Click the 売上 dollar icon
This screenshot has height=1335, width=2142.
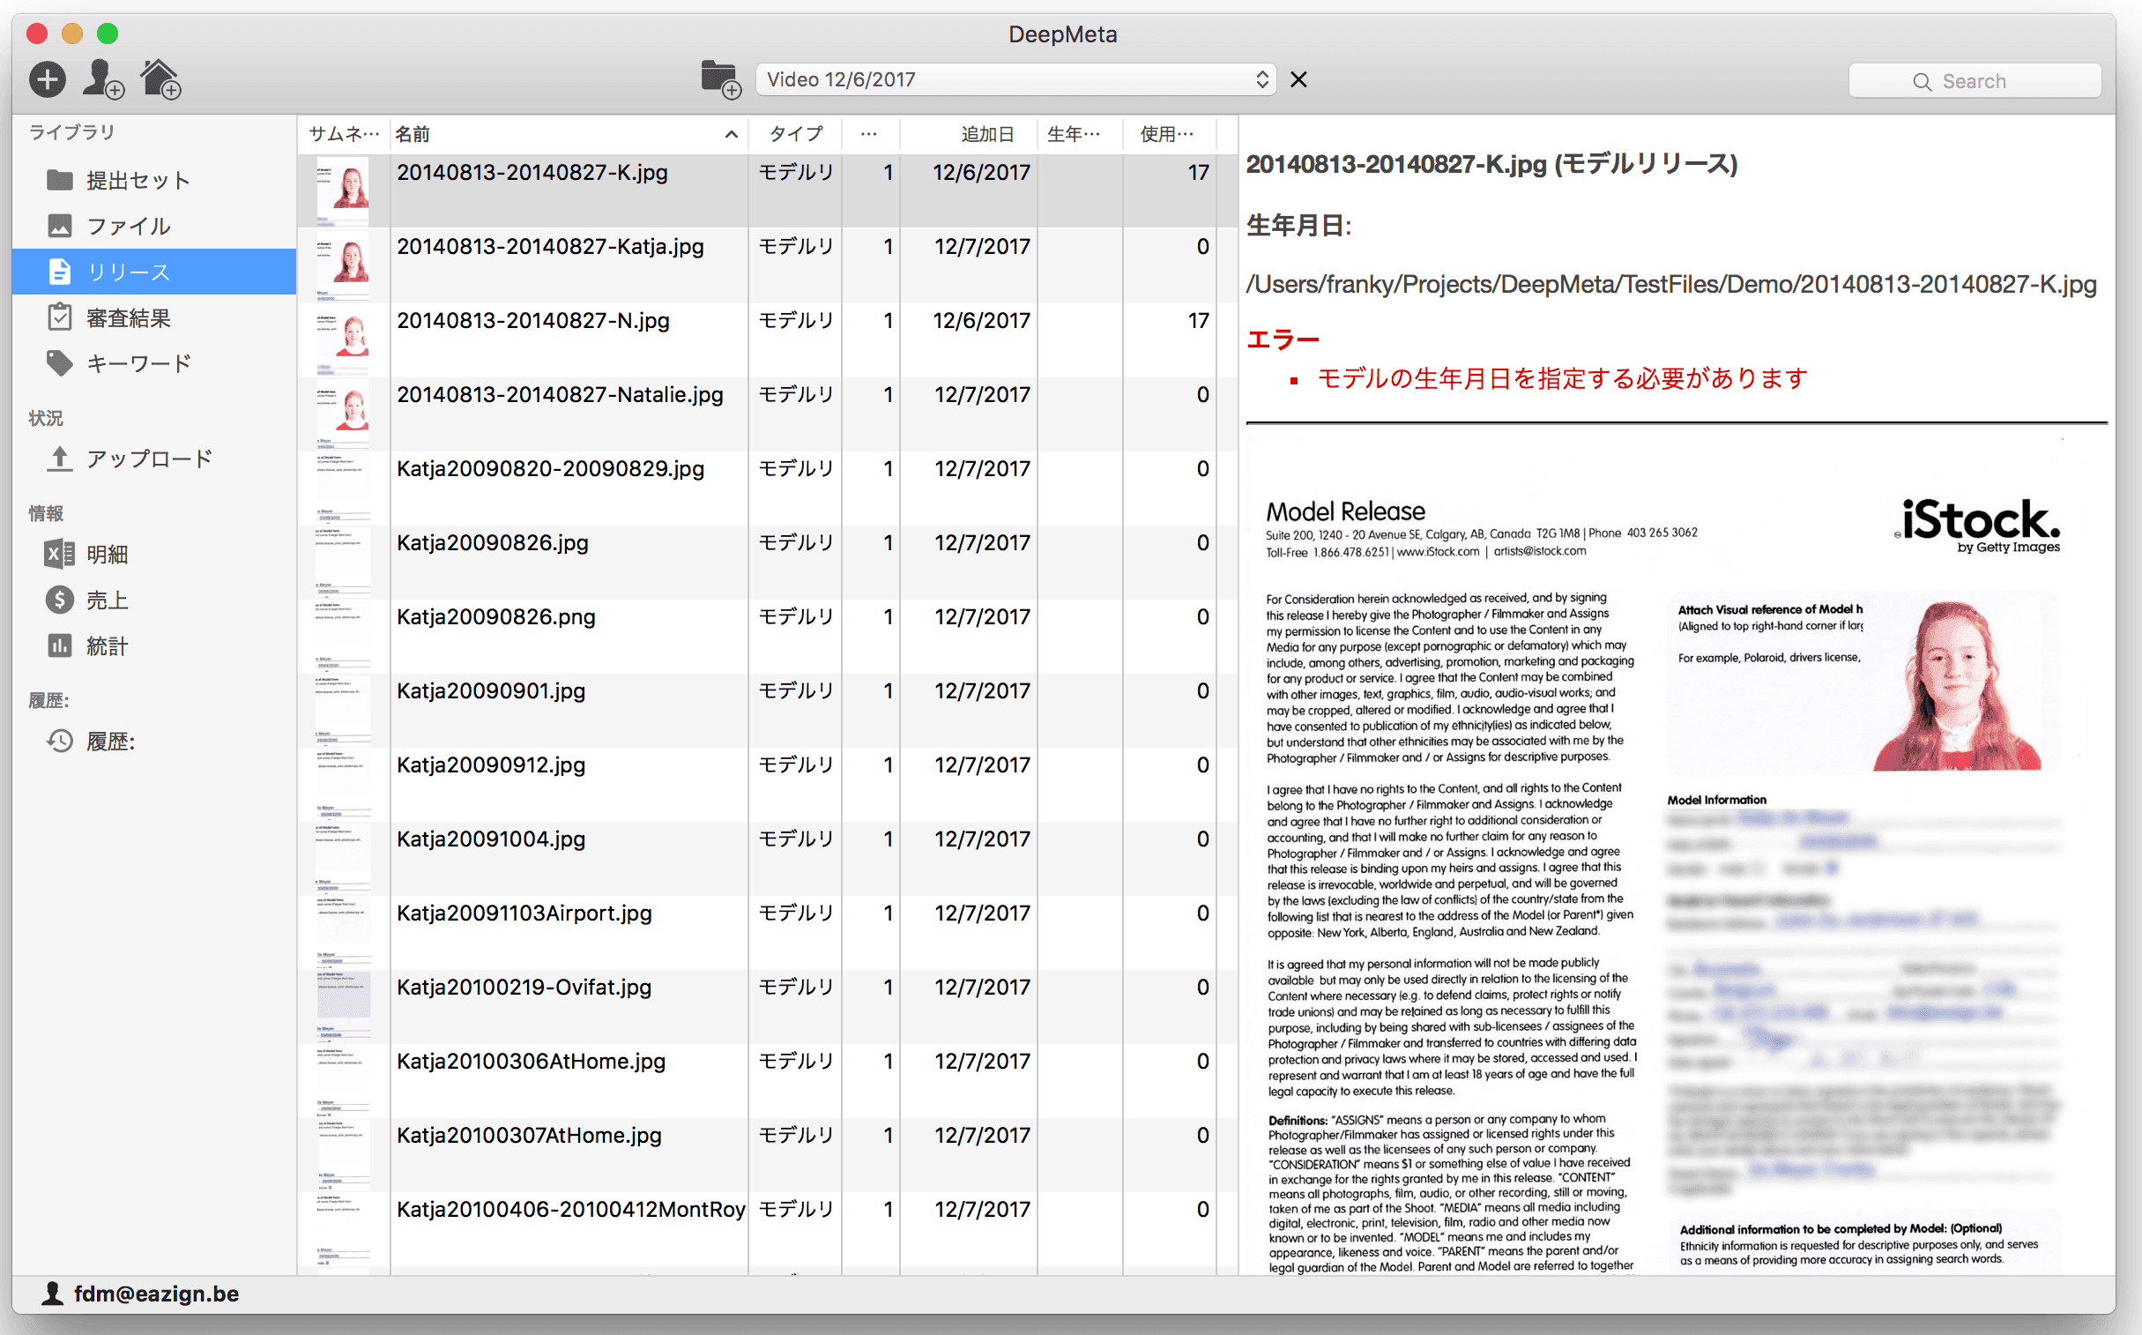59,600
